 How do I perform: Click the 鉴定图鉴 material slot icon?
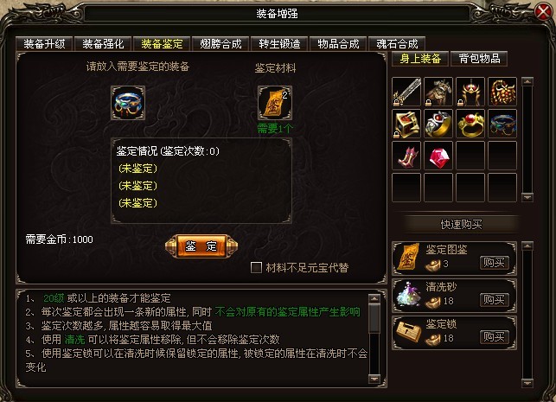[x=275, y=103]
